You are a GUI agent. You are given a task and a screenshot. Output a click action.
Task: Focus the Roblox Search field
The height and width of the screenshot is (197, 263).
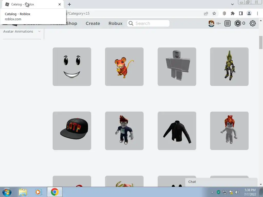click(x=148, y=23)
